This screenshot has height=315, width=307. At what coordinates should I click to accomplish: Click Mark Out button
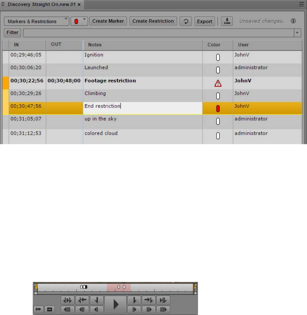[134, 300]
